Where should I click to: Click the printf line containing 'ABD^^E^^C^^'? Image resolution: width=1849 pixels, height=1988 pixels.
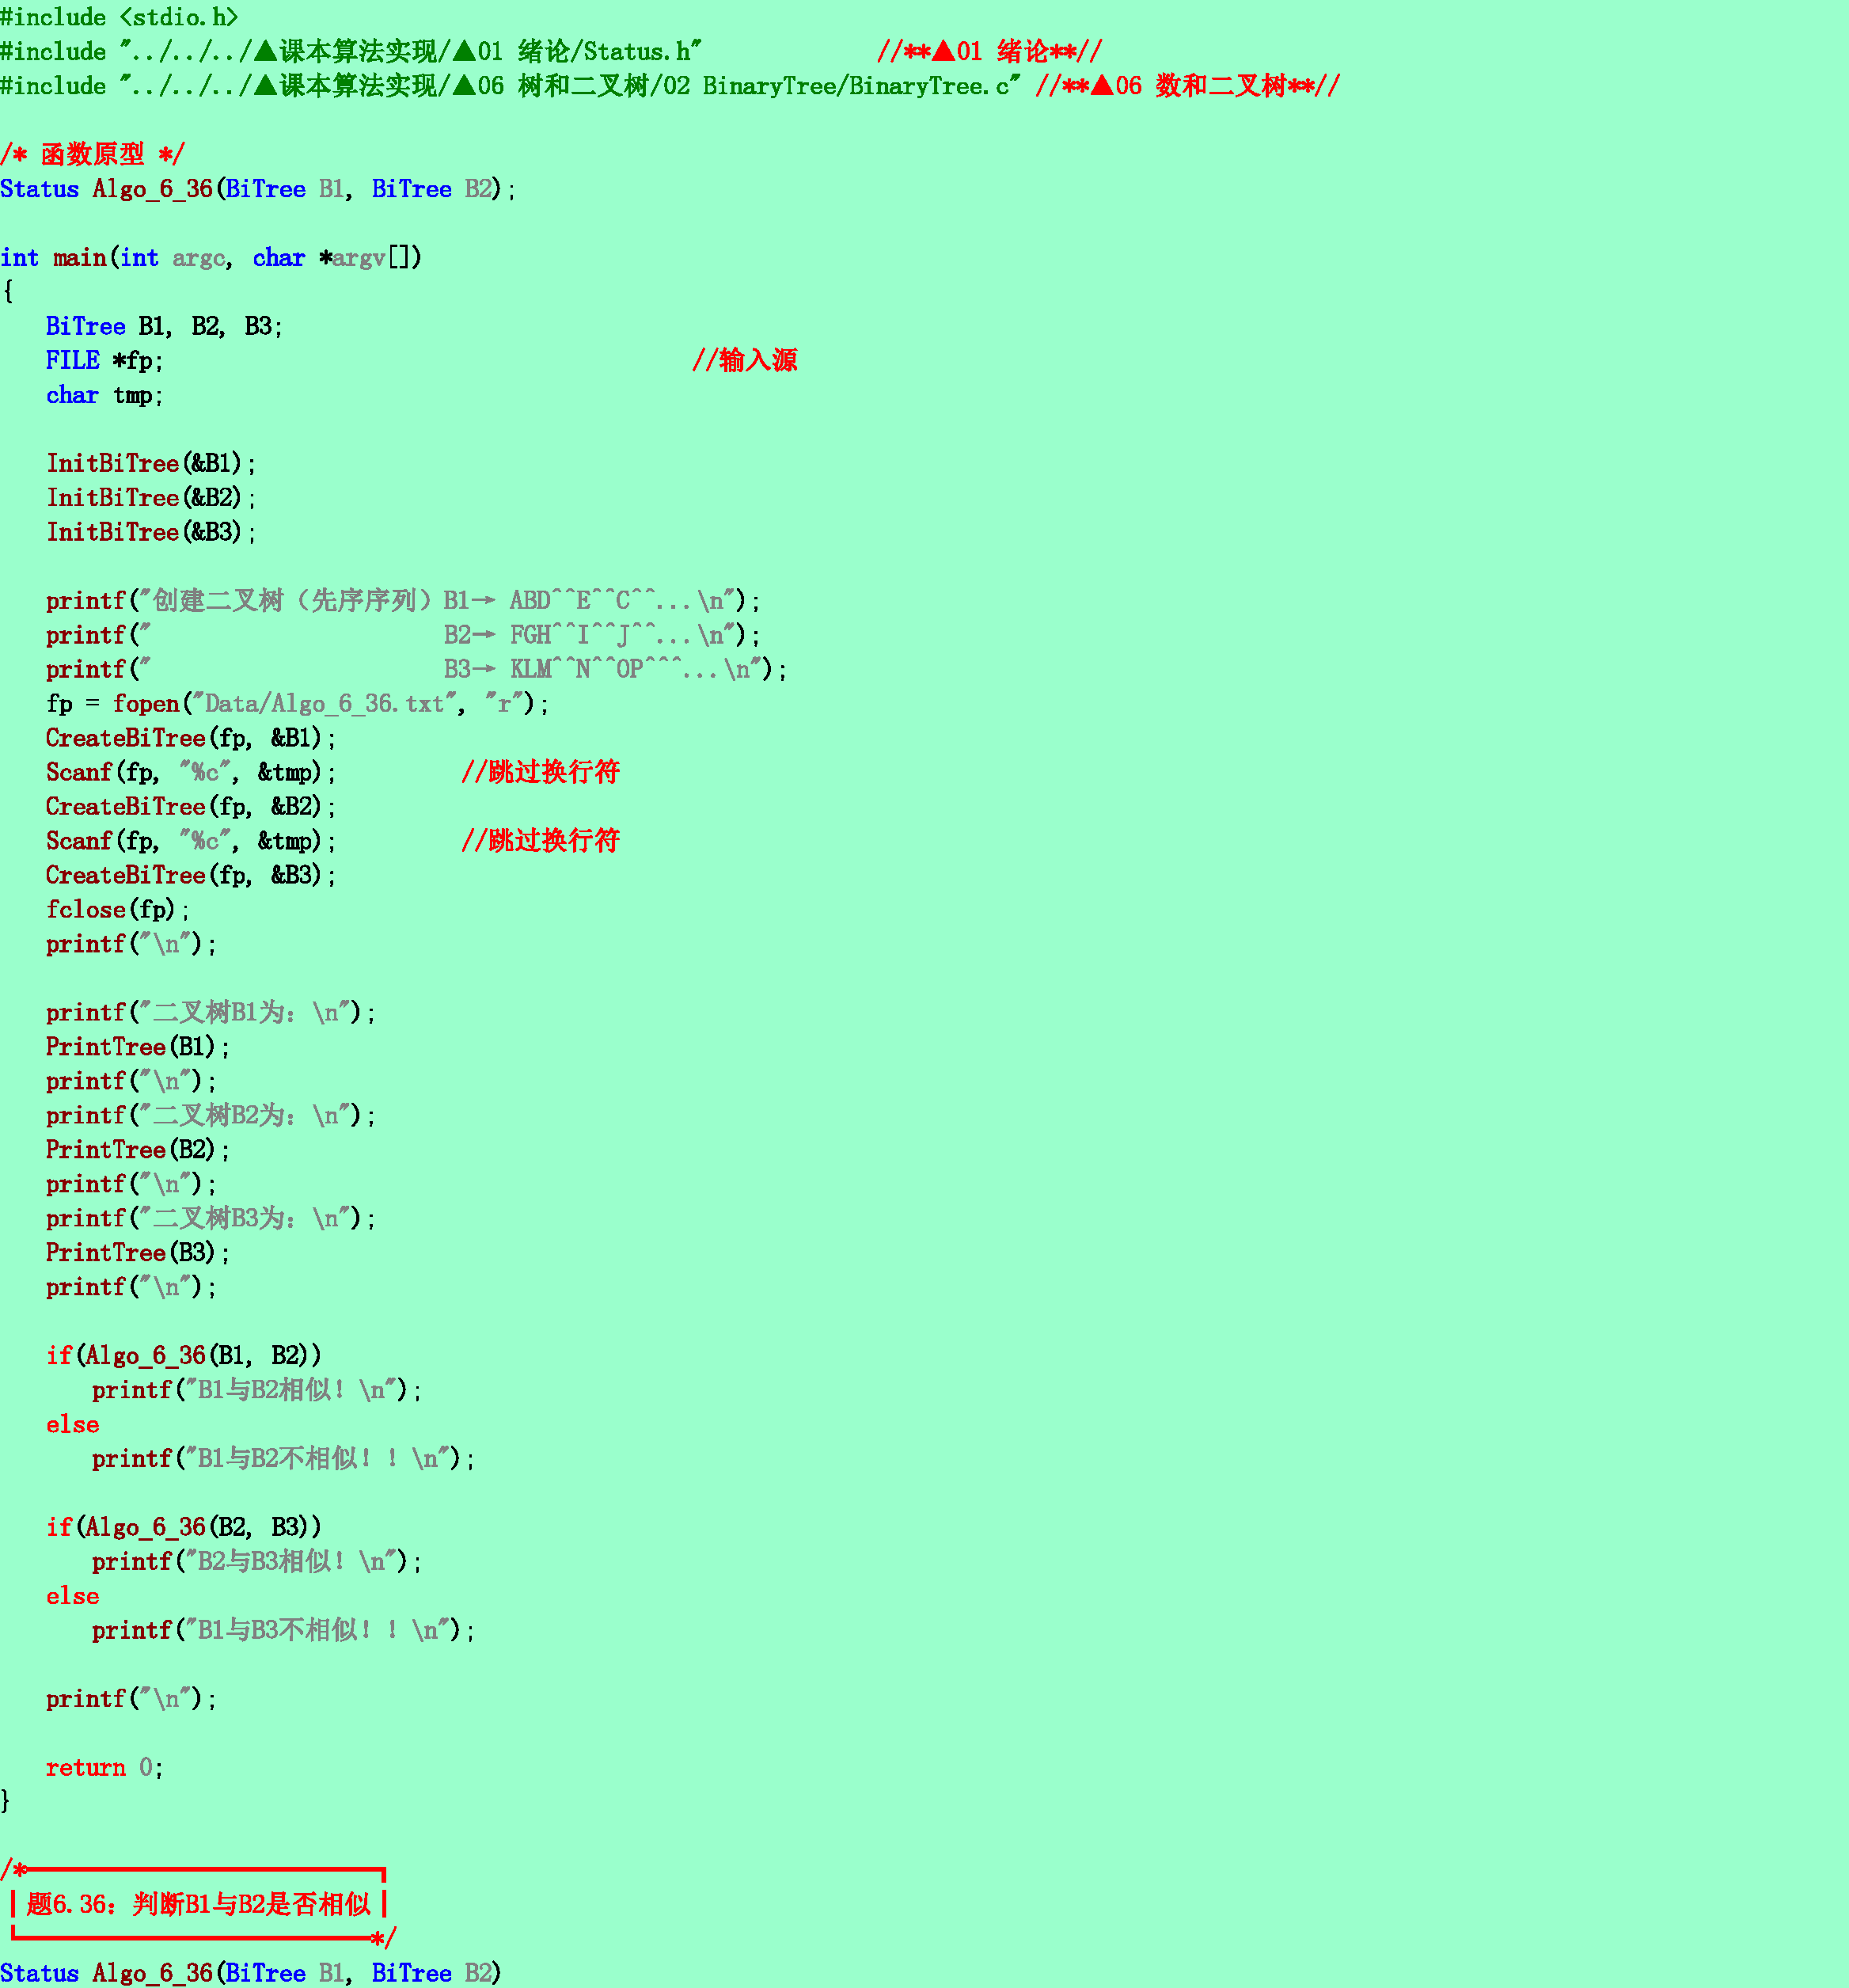pyautogui.click(x=403, y=601)
